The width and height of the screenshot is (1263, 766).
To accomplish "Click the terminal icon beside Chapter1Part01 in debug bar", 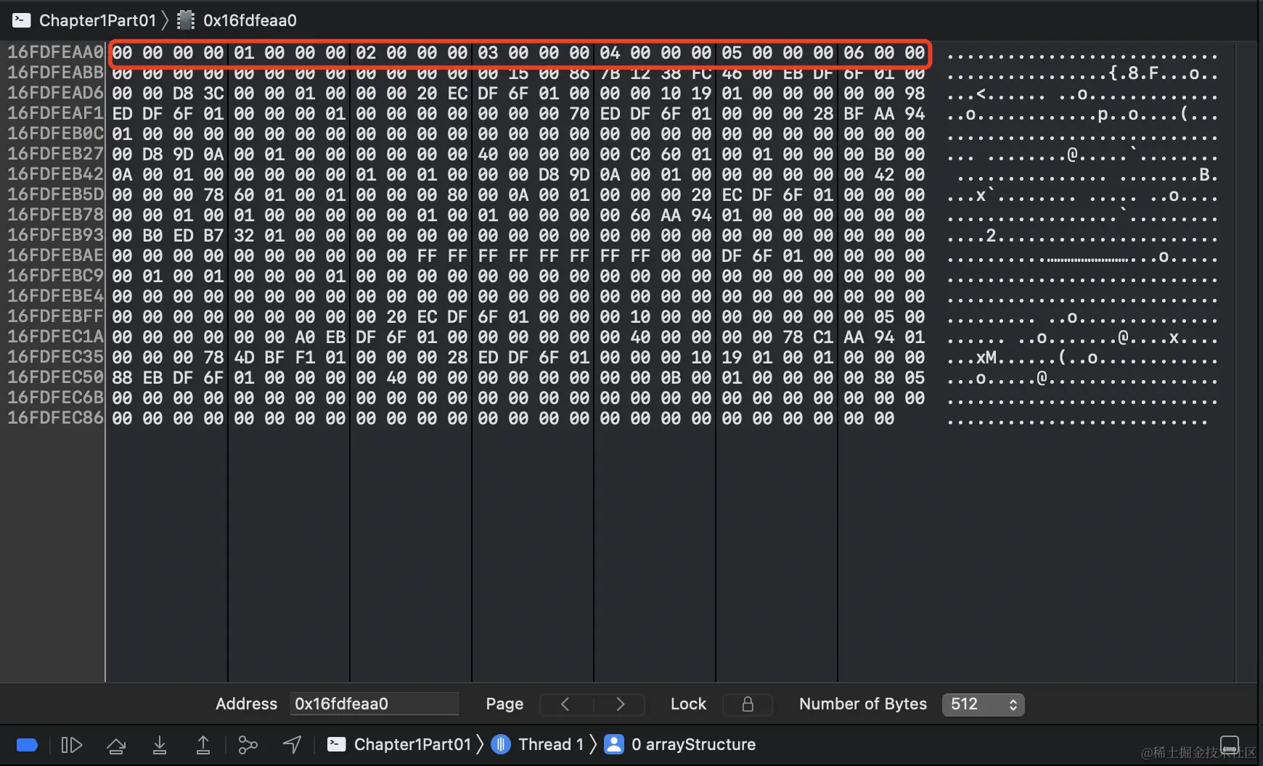I will click(x=336, y=744).
